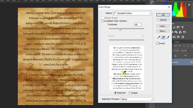Add a Color Lookup adjustment

coord(185,32)
